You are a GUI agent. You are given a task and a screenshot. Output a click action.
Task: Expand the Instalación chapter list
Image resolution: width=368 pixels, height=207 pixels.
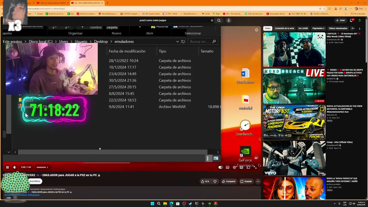tap(42, 167)
